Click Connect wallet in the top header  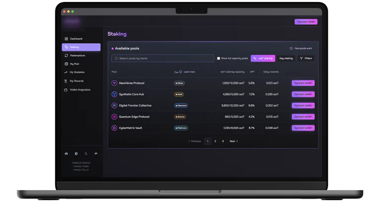(x=306, y=22)
